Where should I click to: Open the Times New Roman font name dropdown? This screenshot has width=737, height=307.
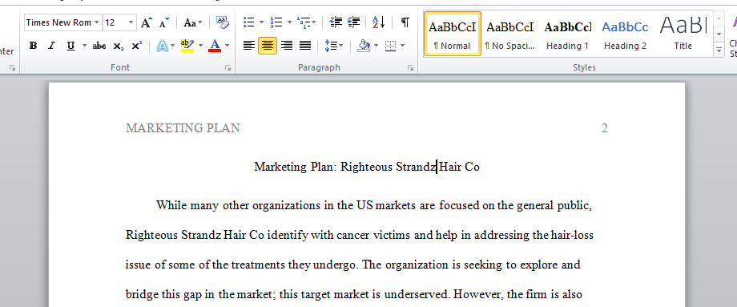(96, 22)
